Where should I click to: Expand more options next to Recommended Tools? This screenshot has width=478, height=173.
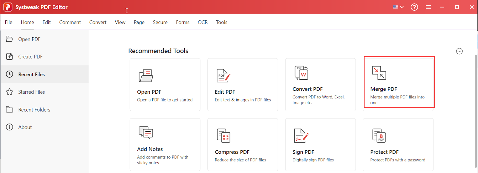point(459,51)
